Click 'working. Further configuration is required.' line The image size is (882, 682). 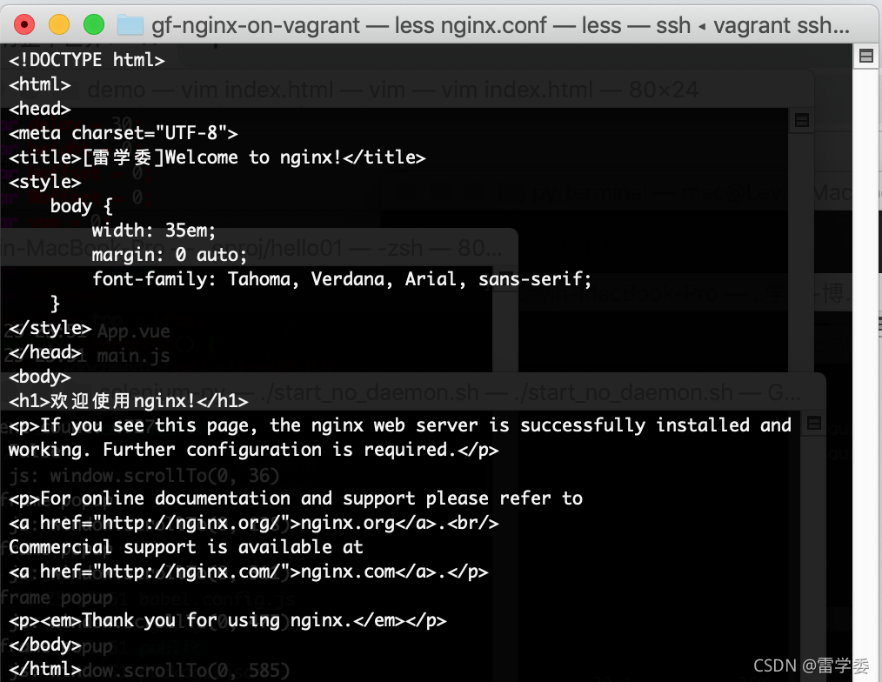pos(254,450)
